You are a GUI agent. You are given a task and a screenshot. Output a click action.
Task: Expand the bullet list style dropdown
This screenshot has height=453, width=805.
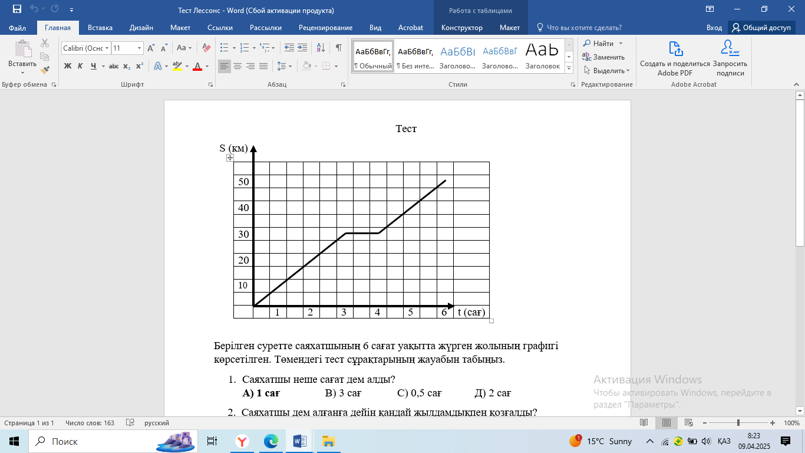coord(235,48)
